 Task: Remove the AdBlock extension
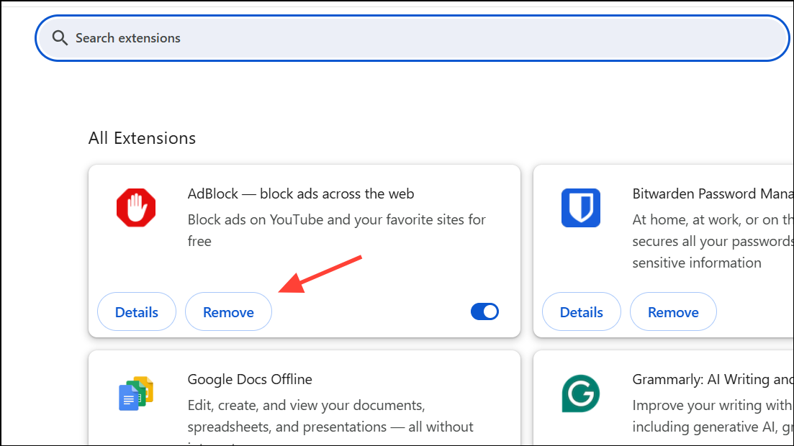pyautogui.click(x=228, y=311)
